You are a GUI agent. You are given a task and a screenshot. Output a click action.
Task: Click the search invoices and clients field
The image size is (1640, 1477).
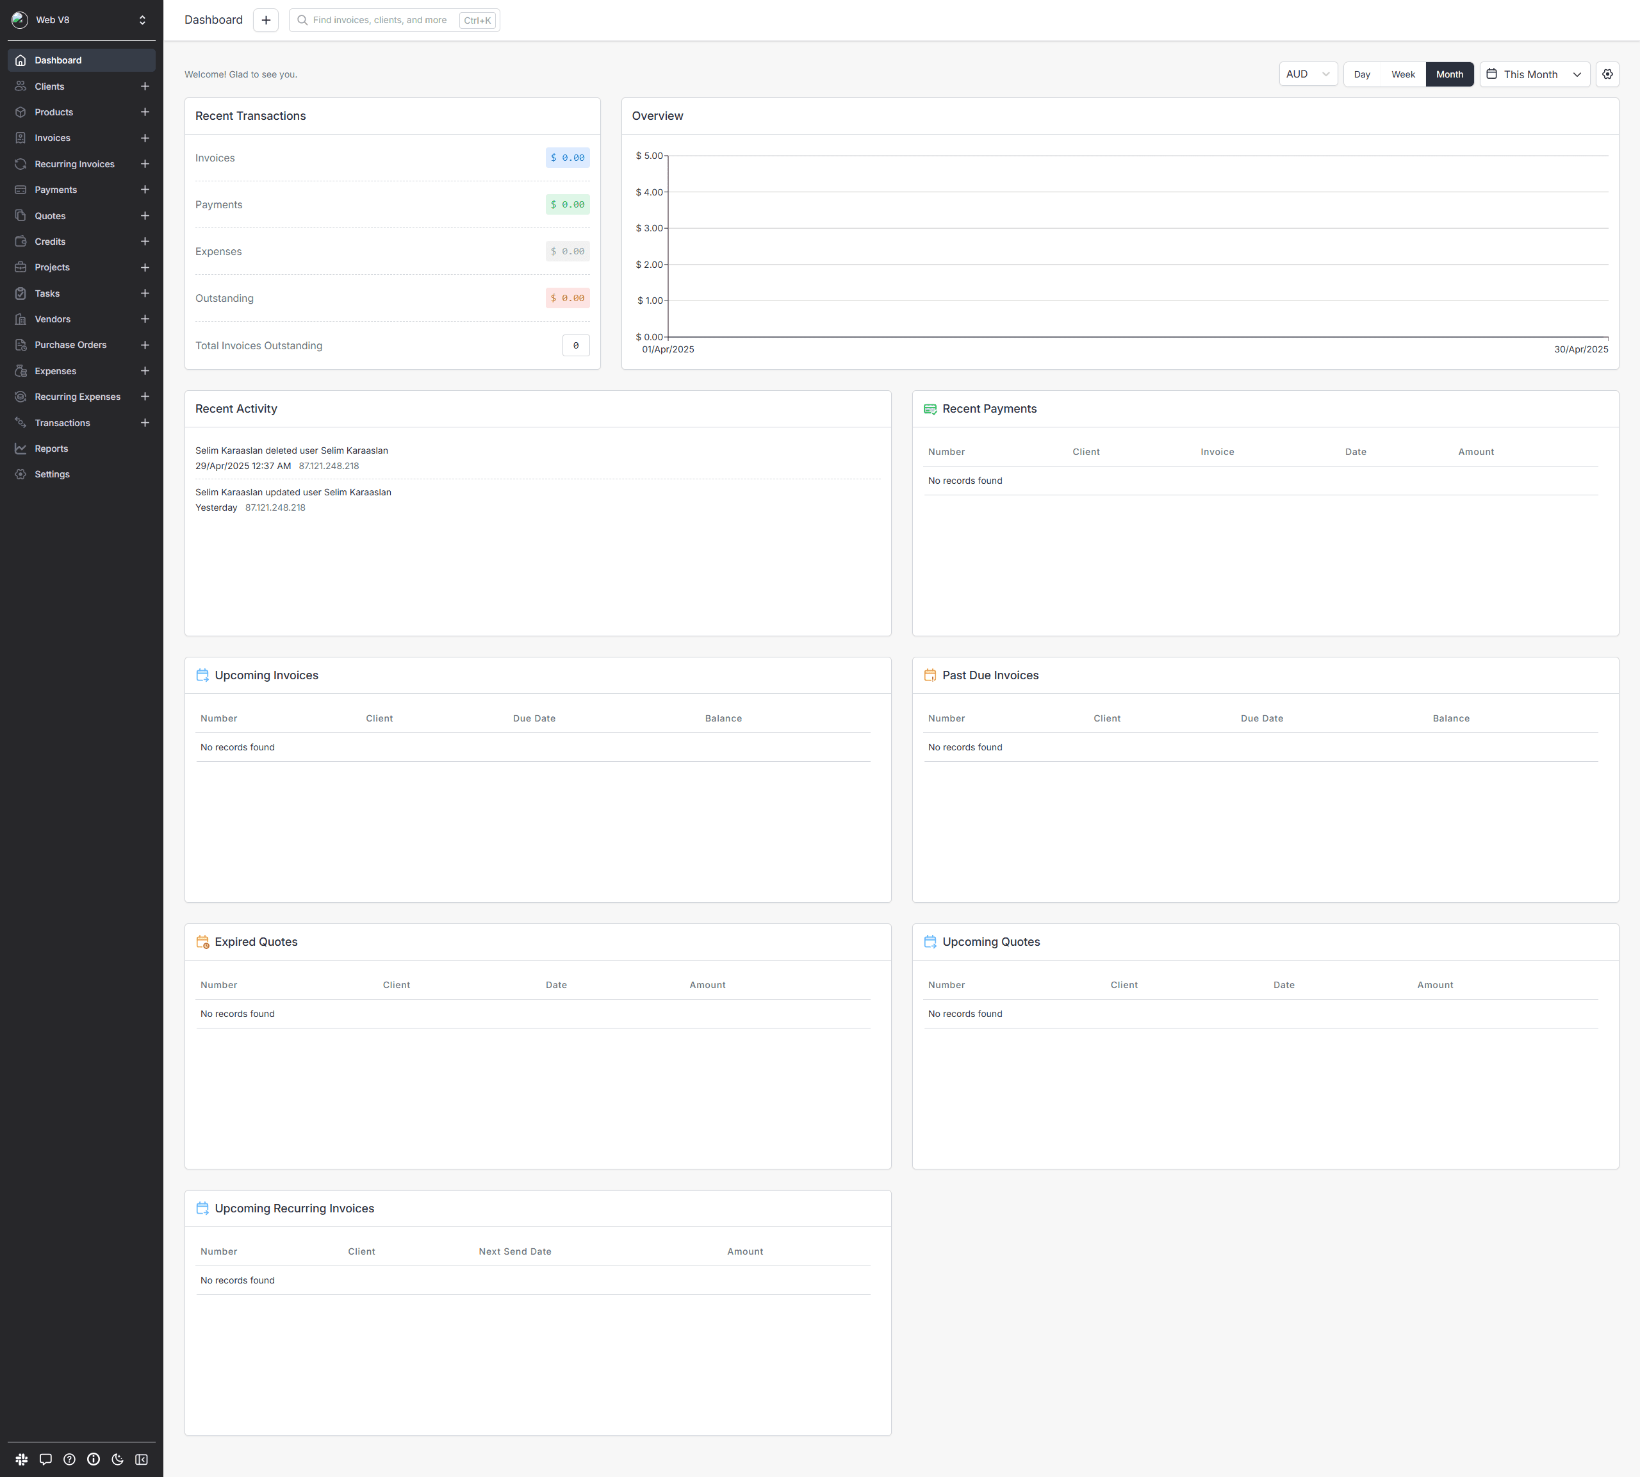(x=395, y=21)
